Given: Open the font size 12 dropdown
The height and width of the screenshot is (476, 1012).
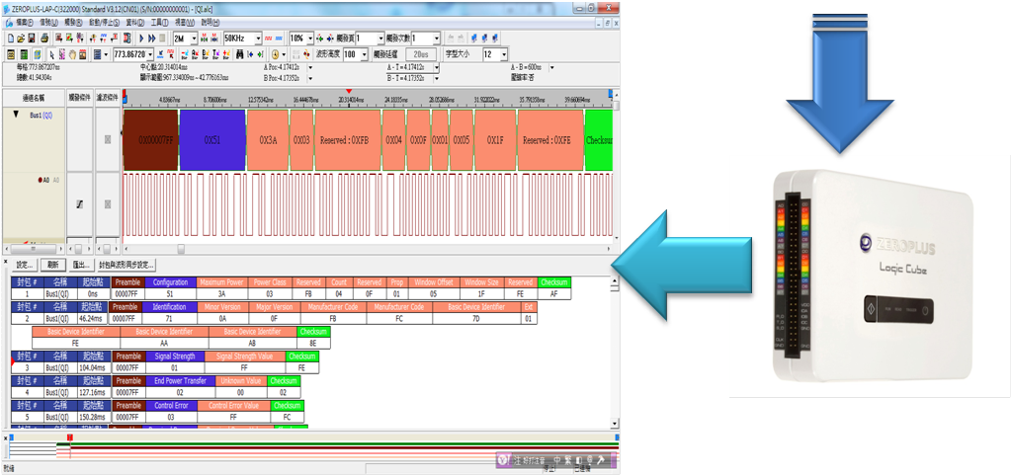Looking at the screenshot, I should 516,54.
